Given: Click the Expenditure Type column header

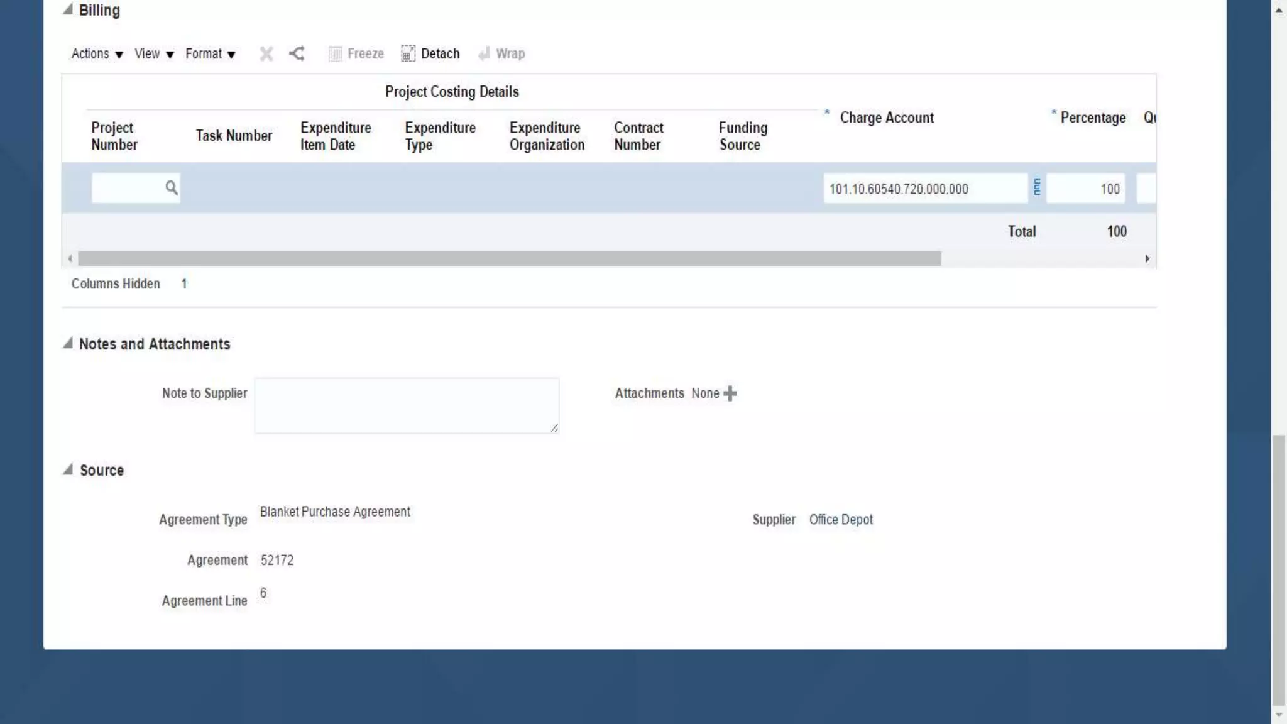Looking at the screenshot, I should pyautogui.click(x=440, y=136).
